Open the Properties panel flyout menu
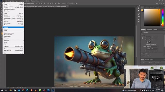 (164, 30)
